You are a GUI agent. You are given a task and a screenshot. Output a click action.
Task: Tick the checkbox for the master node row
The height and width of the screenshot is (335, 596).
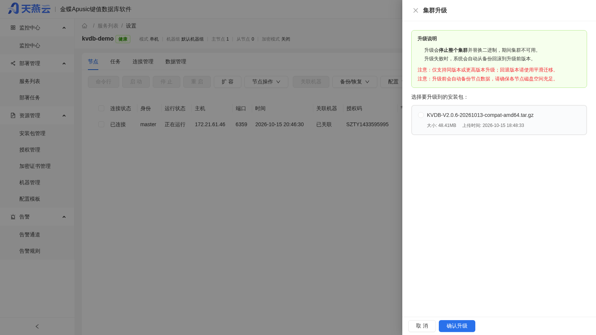point(101,124)
